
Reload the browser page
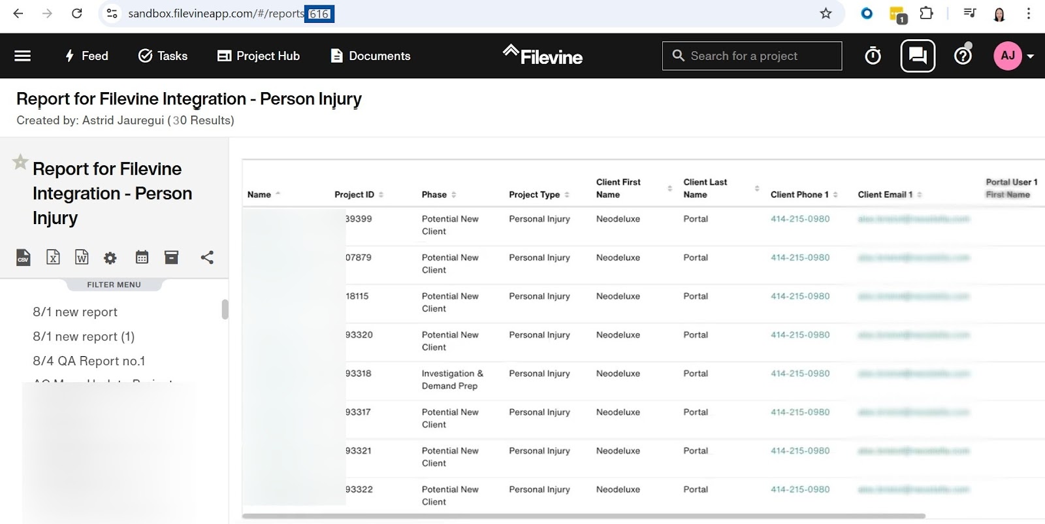pyautogui.click(x=77, y=14)
